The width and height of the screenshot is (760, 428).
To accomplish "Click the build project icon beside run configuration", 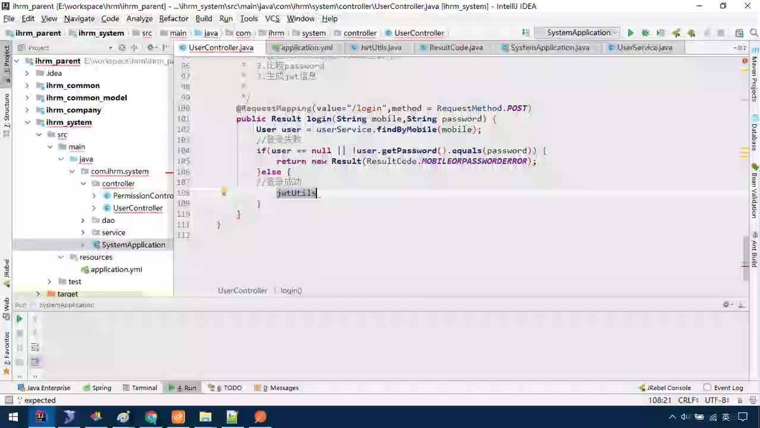I will tap(526, 33).
